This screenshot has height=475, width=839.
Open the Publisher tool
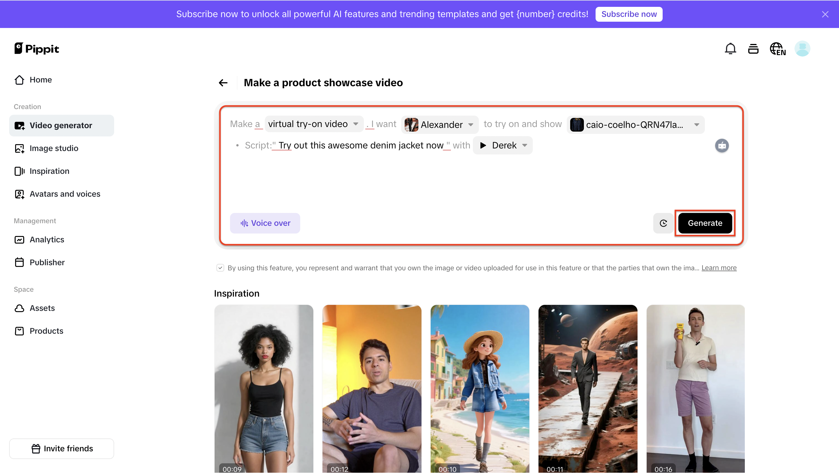click(47, 262)
